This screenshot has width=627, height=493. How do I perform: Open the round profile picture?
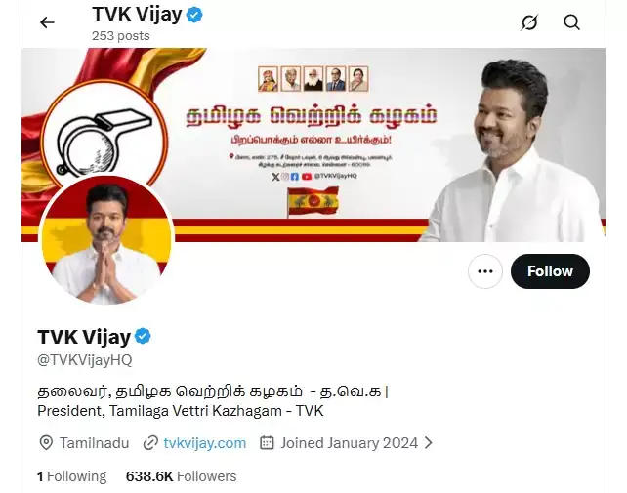(106, 239)
